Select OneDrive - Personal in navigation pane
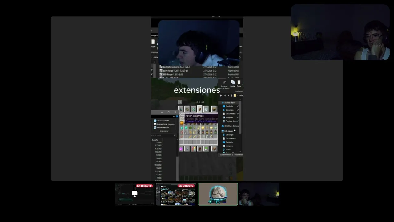This screenshot has width=394, height=222. (x=231, y=126)
